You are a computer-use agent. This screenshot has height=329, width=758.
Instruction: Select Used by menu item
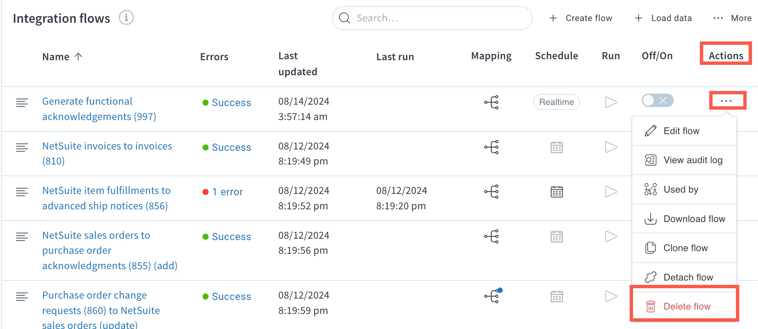pyautogui.click(x=684, y=189)
